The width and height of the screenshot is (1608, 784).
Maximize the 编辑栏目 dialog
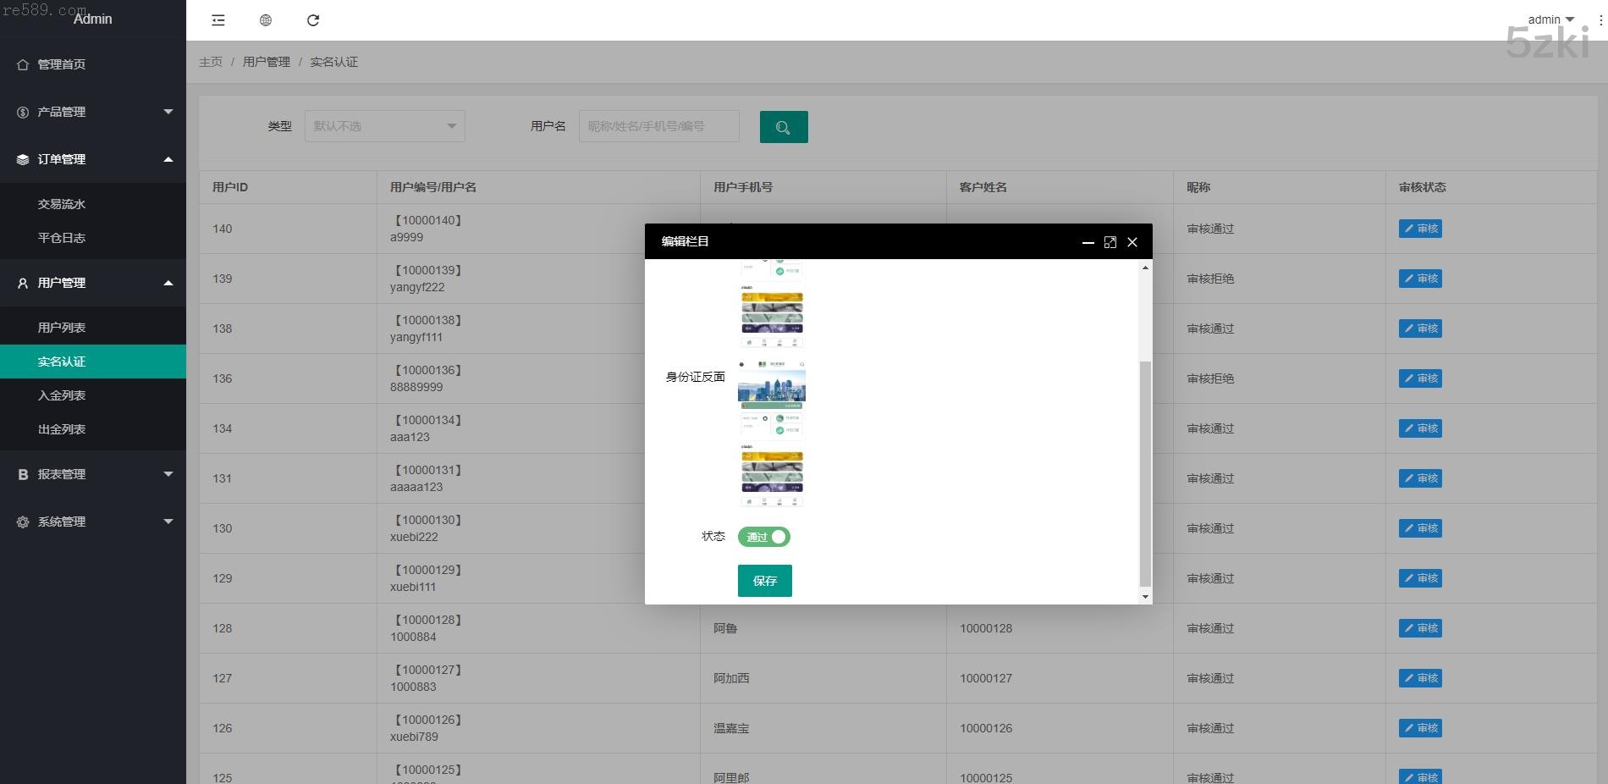click(x=1110, y=242)
